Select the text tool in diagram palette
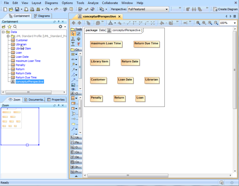The height and width of the screenshot is (186, 239). tap(79, 44)
